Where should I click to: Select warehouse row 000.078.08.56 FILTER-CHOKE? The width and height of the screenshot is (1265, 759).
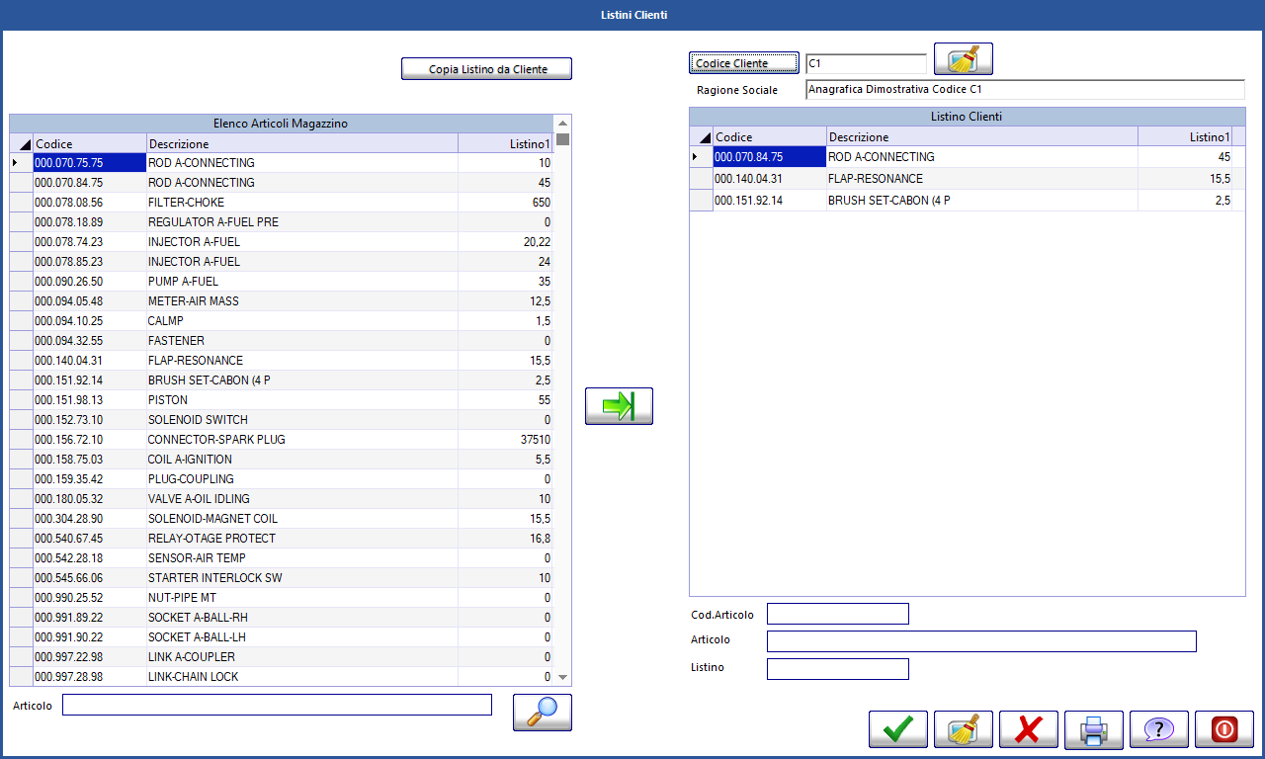point(282,203)
